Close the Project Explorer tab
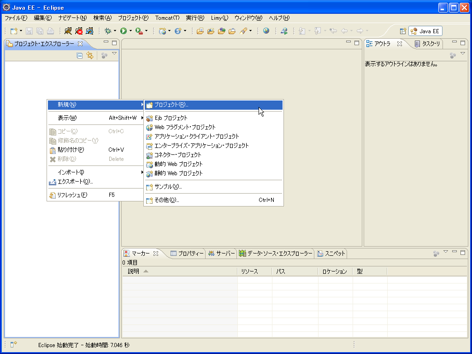The image size is (472, 354). 80,44
